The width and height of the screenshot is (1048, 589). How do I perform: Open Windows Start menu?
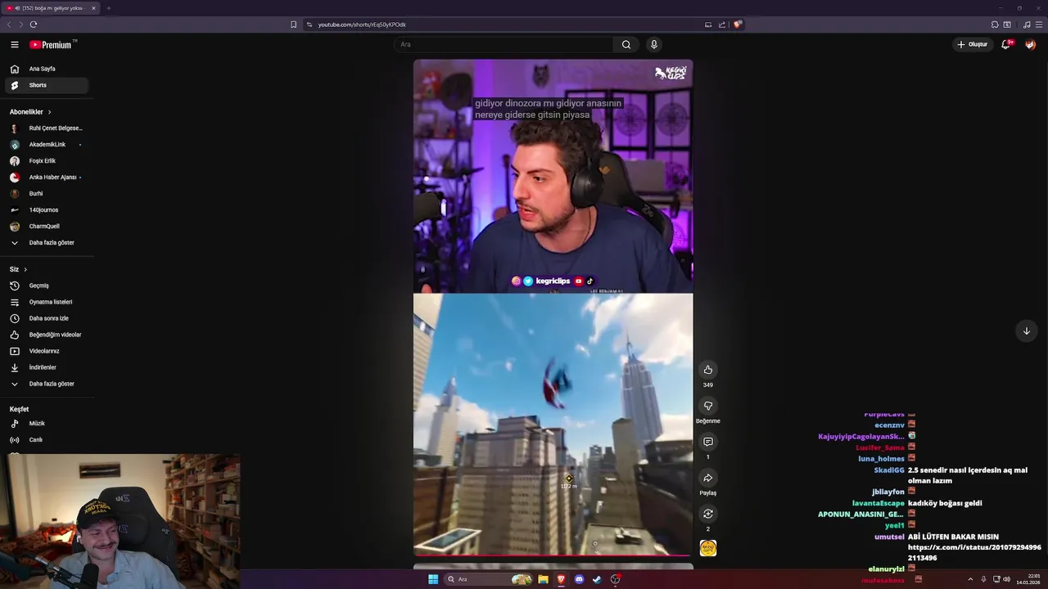coord(433,579)
